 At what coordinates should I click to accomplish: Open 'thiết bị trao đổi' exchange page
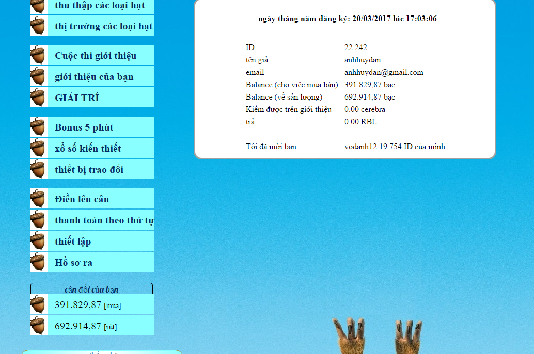click(x=92, y=169)
